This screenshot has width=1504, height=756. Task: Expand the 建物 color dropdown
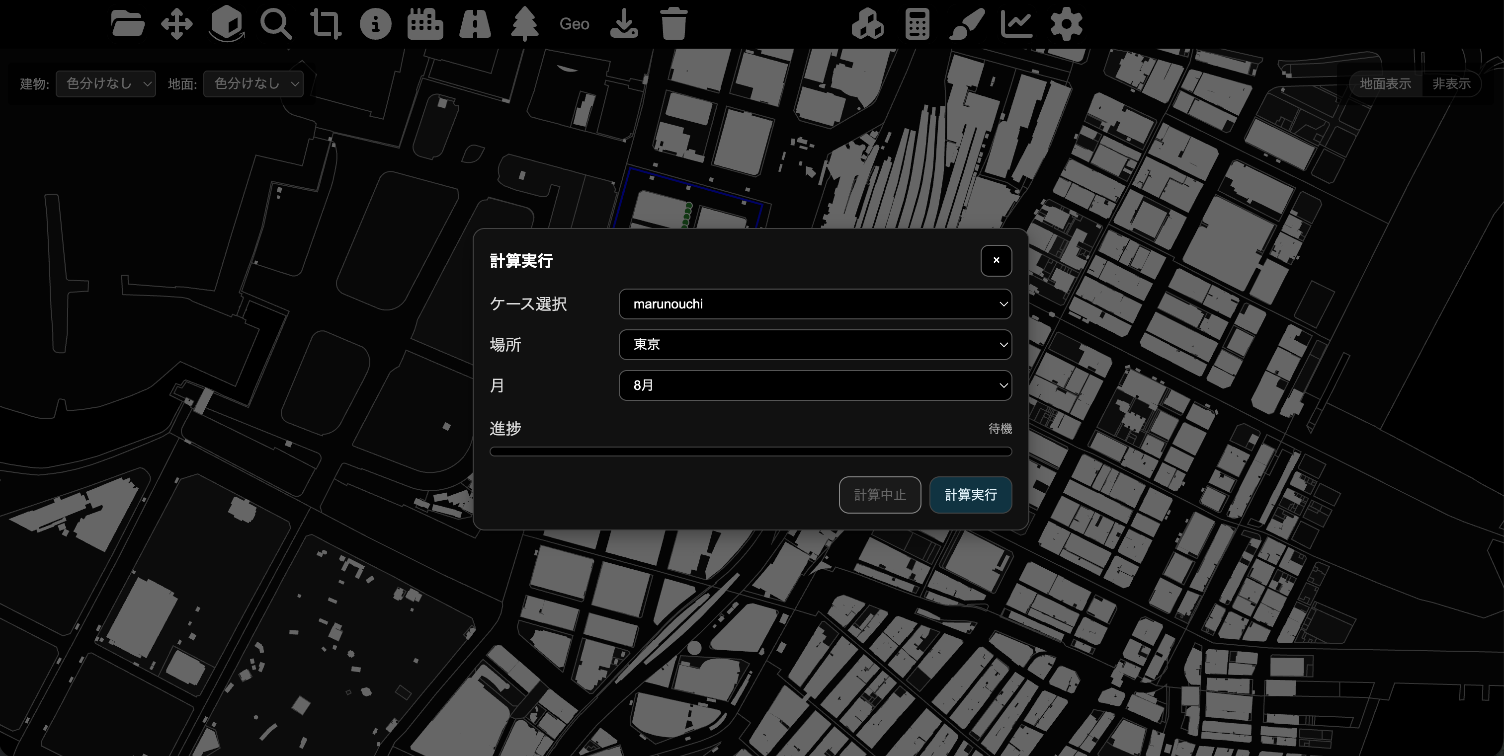(106, 84)
